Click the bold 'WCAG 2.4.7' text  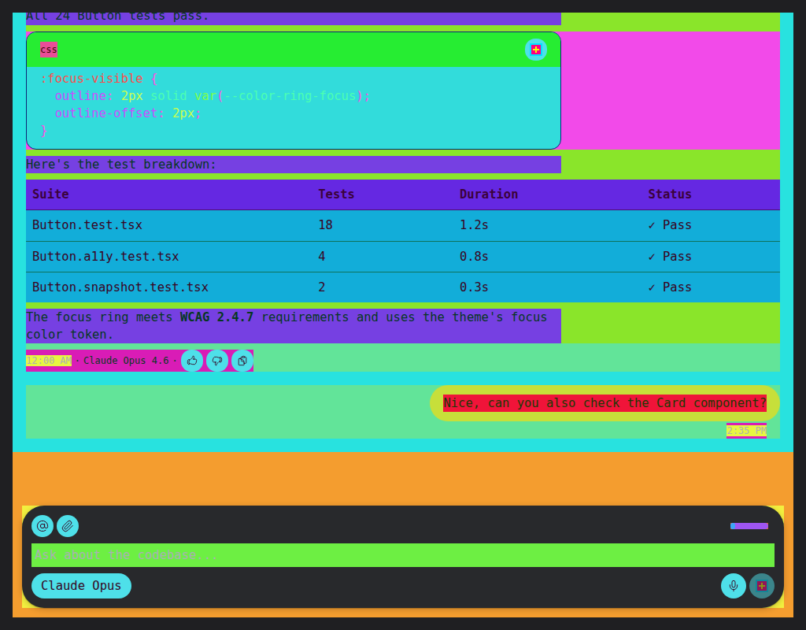(x=216, y=317)
